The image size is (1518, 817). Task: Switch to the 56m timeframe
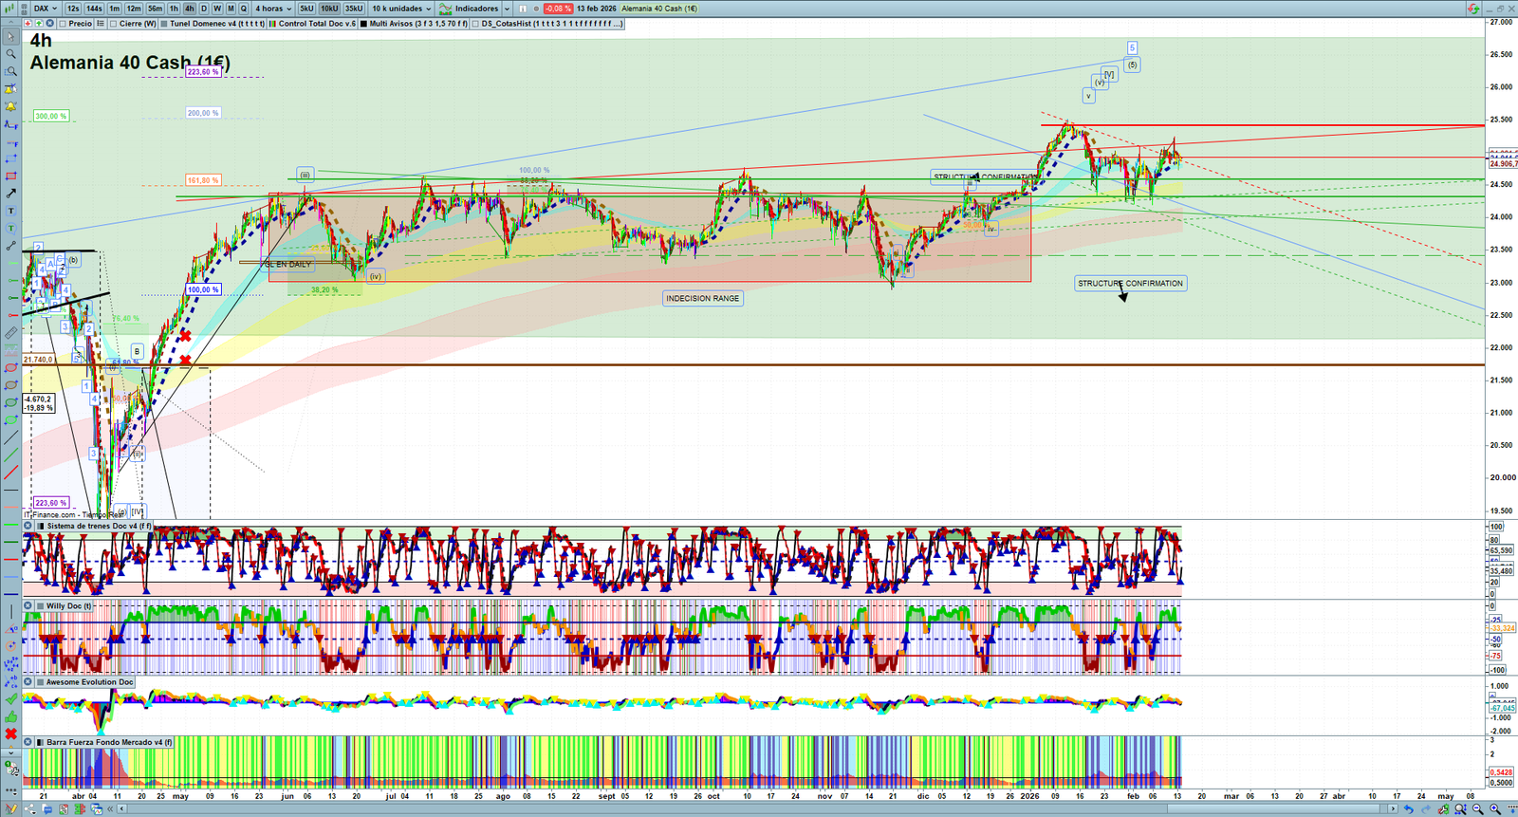point(155,9)
